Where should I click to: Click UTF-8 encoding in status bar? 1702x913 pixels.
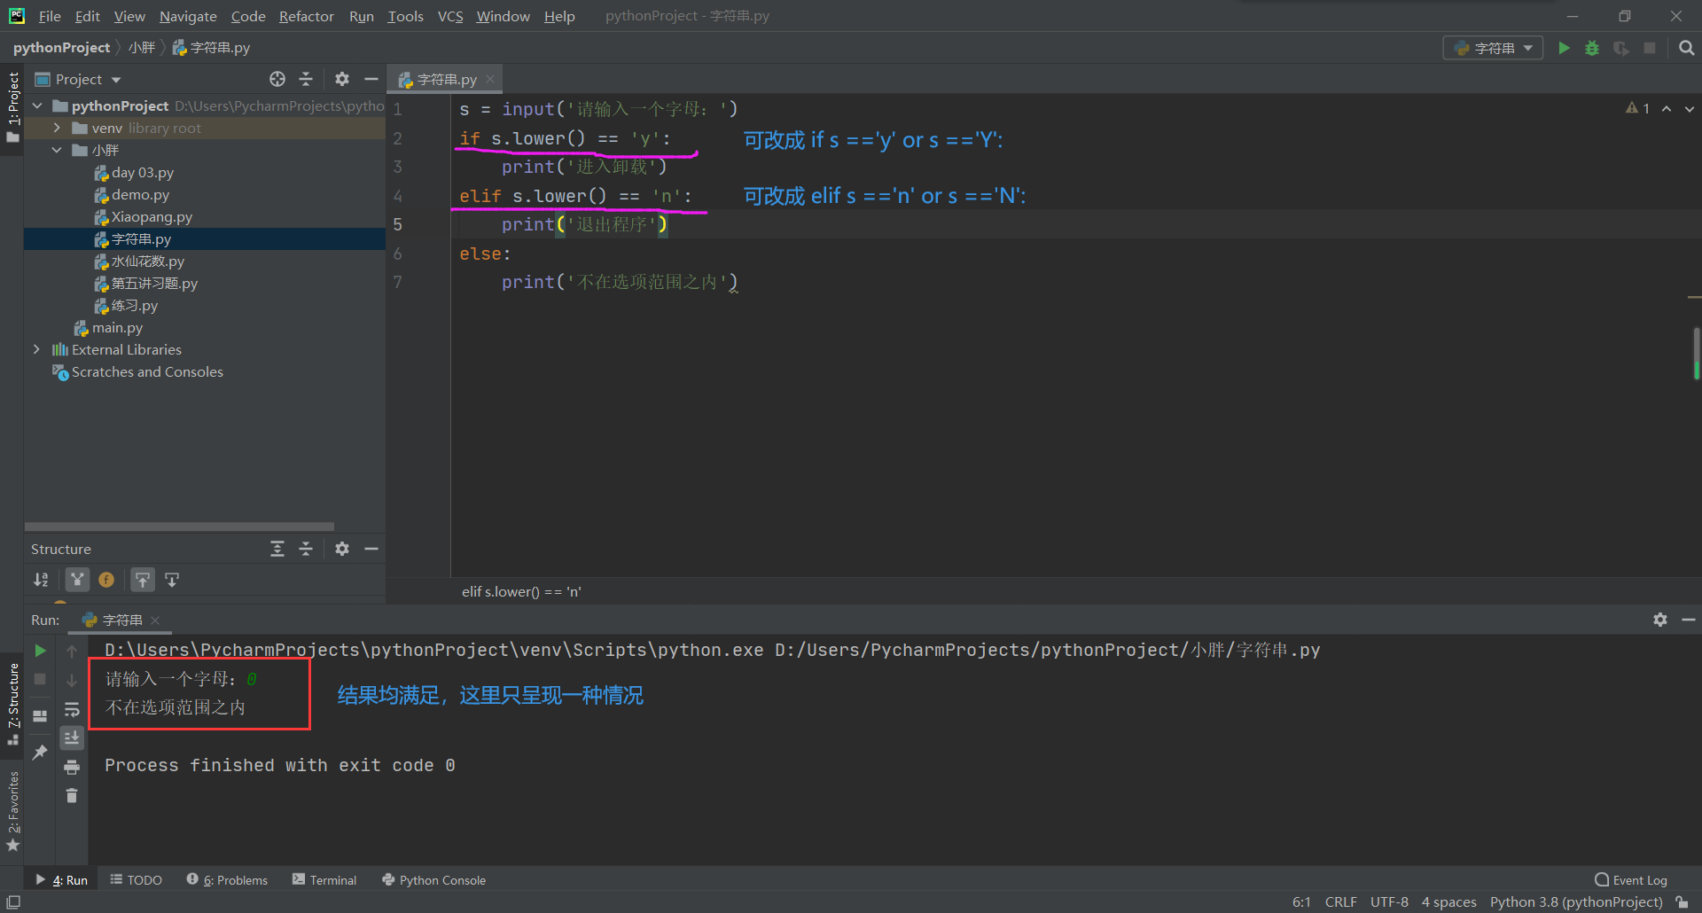(1389, 901)
